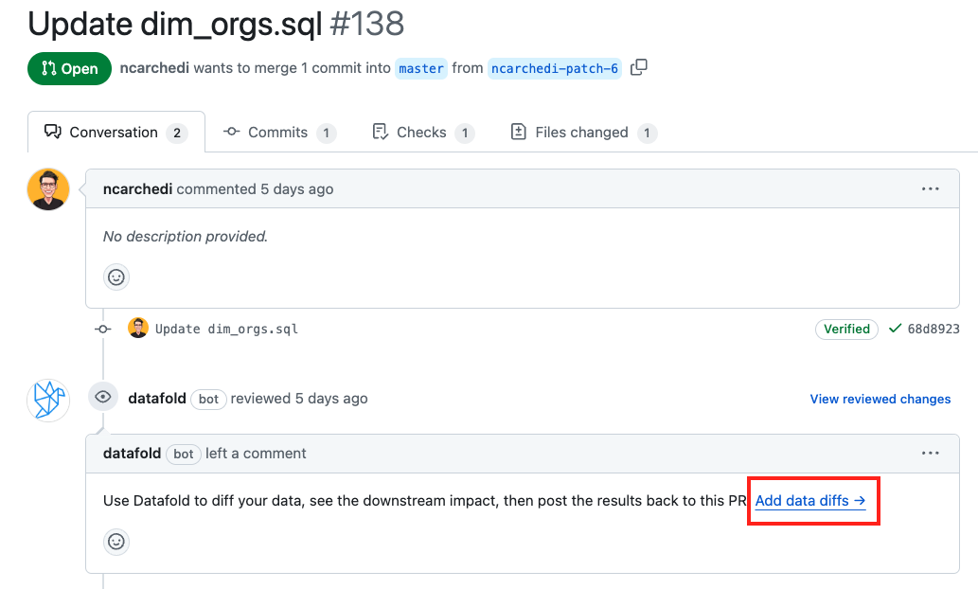978x589 pixels.
Task: Click the small avatar beside the commit message
Action: pos(138,328)
